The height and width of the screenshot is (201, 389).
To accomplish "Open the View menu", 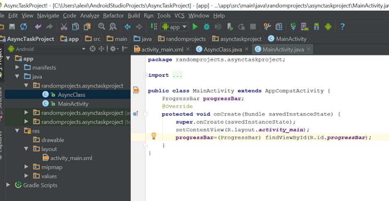I will 27,16.
